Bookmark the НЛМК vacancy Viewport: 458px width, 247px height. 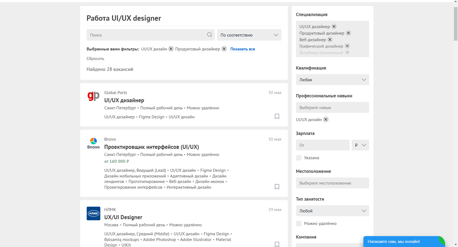click(x=277, y=244)
